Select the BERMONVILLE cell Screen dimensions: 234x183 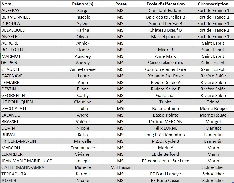[32, 17]
